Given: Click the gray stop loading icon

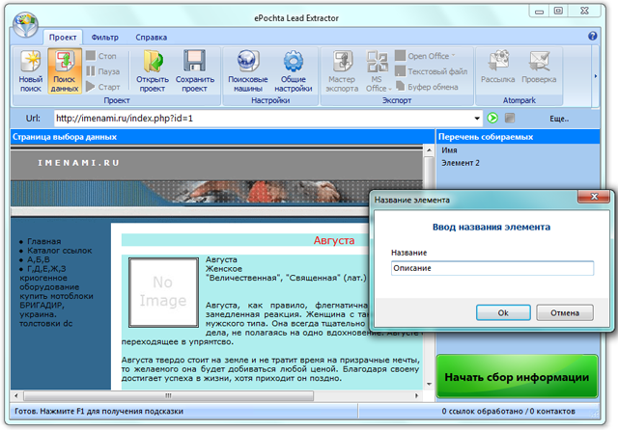Looking at the screenshot, I should pos(510,118).
